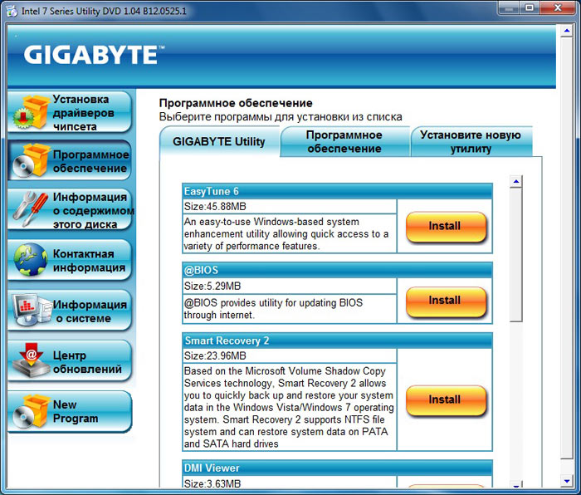Click Size:23.96MB text
The image size is (581, 495).
click(x=215, y=356)
